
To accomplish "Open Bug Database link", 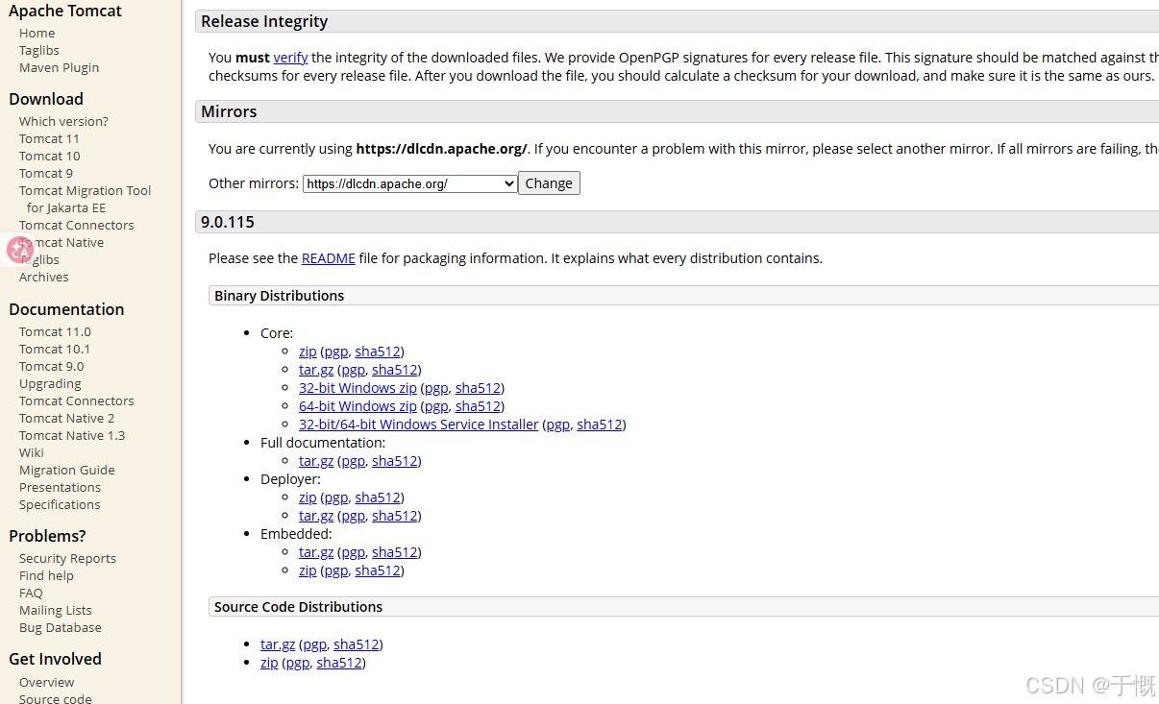I will point(61,627).
